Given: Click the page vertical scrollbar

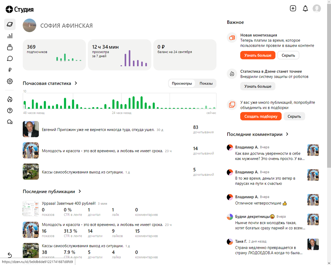Looking at the screenshot, I should [x=329, y=86].
